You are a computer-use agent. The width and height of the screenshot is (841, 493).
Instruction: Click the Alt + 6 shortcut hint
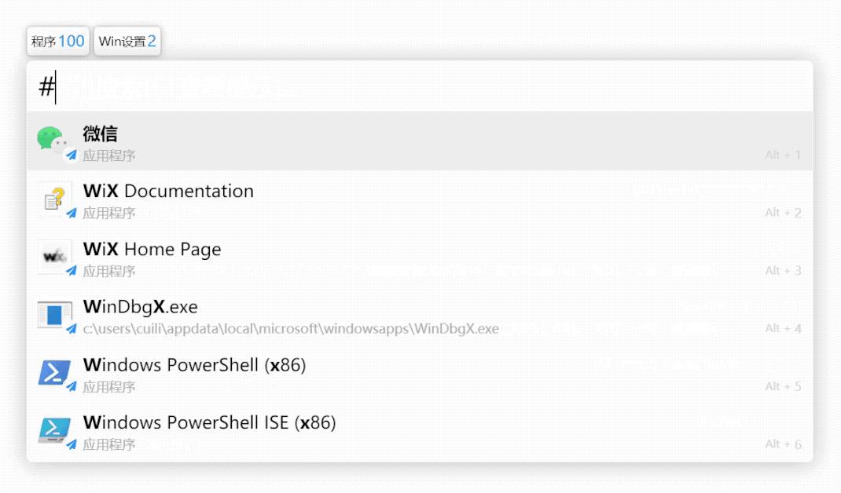783,444
